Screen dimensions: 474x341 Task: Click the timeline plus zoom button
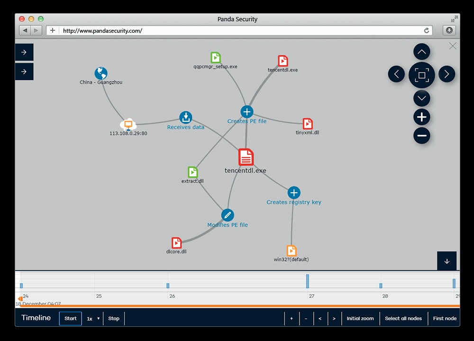tap(292, 319)
